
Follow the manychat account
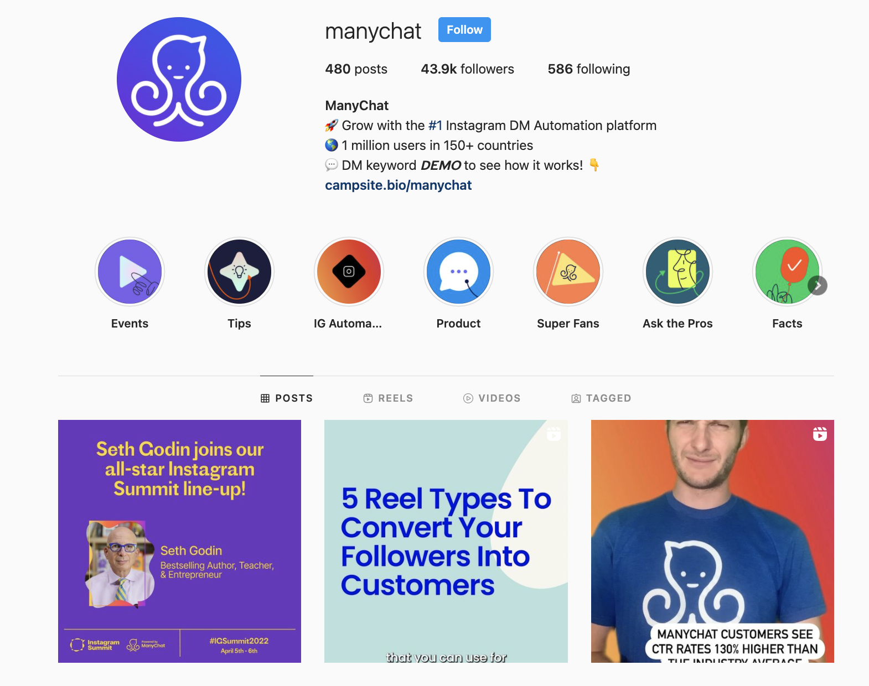(x=464, y=30)
